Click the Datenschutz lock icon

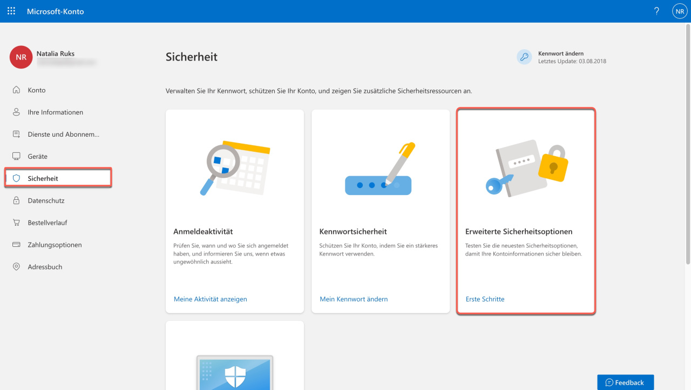pos(16,200)
